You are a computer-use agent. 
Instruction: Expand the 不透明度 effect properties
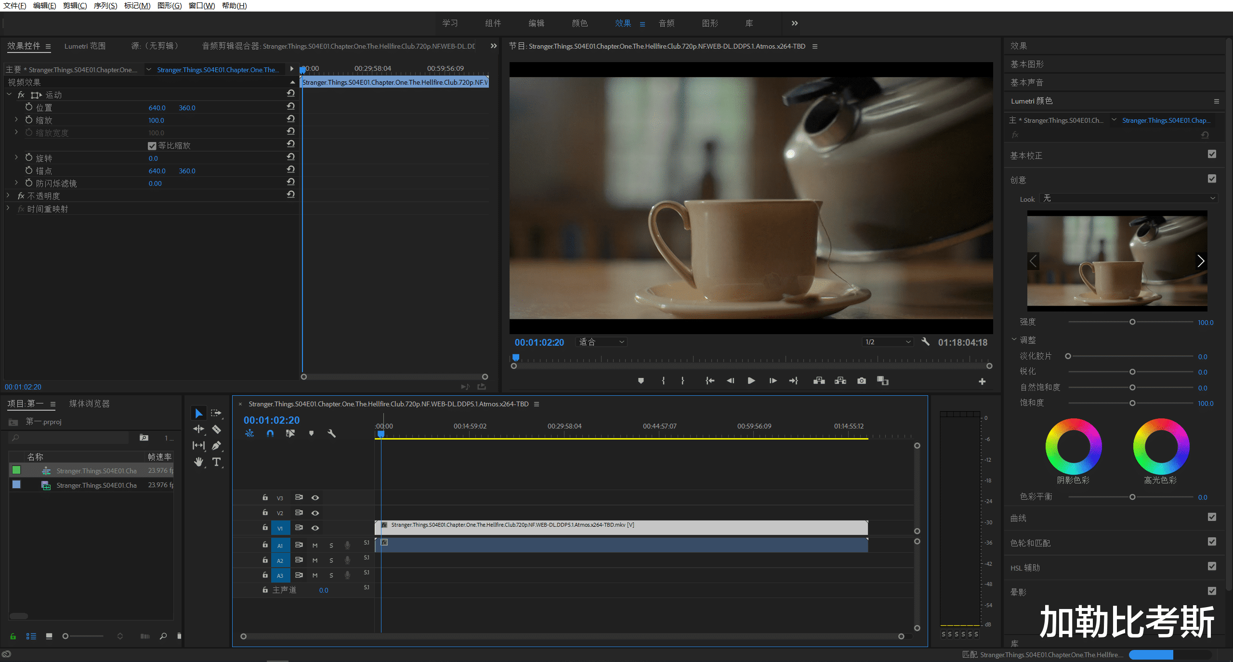(x=8, y=195)
